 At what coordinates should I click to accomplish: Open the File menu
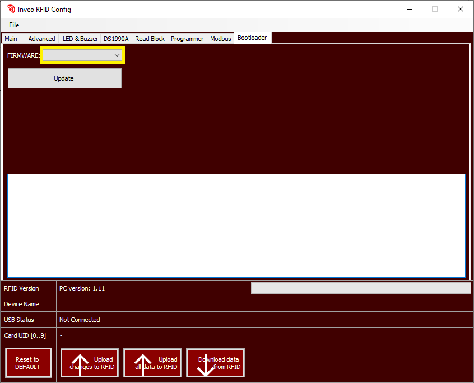point(14,25)
